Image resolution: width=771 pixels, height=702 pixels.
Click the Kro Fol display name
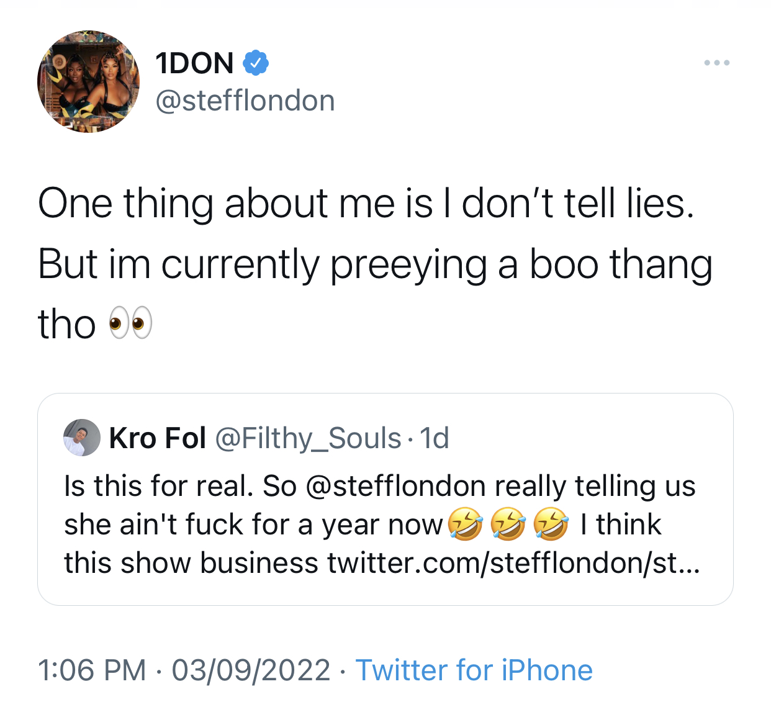pos(158,438)
